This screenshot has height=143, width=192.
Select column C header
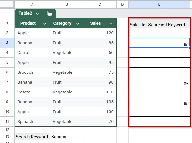point(100,4)
